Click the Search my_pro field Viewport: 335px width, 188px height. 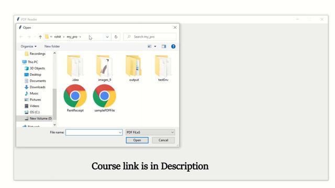150,37
